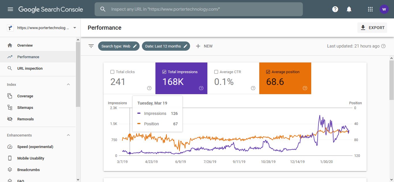Open the notifications bell
The width and height of the screenshot is (394, 182).
coord(349,9)
